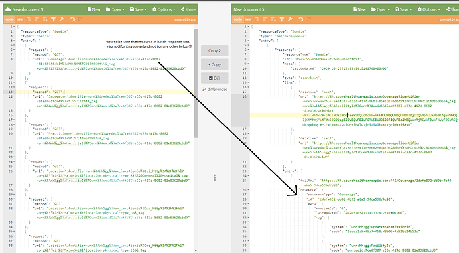Click the left editor's vertical scrollbar thumb

point(196,83)
